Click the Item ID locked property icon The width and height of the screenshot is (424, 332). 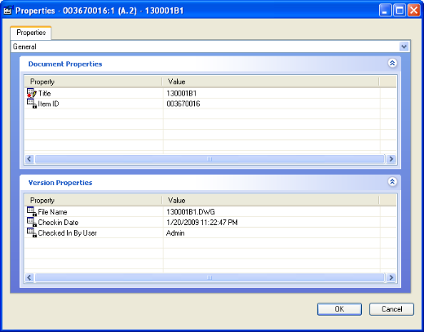pyautogui.click(x=32, y=104)
